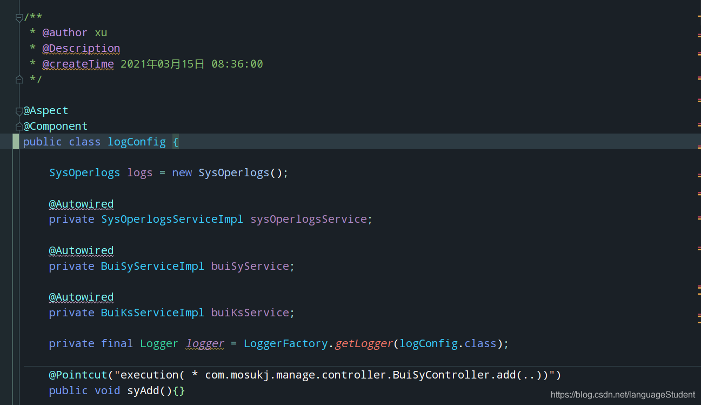
Task: Click ".class" after logConfig in getLogger
Action: [x=478, y=343]
